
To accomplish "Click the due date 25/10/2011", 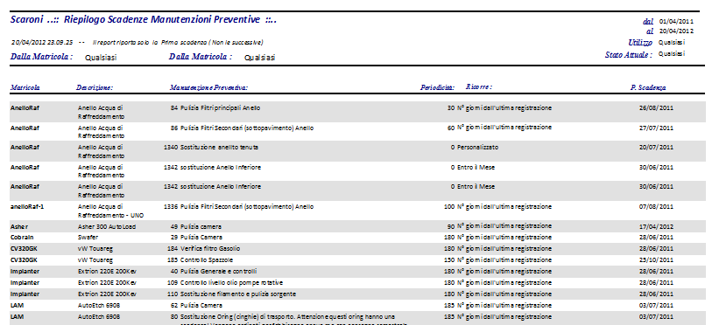I will coord(656,260).
